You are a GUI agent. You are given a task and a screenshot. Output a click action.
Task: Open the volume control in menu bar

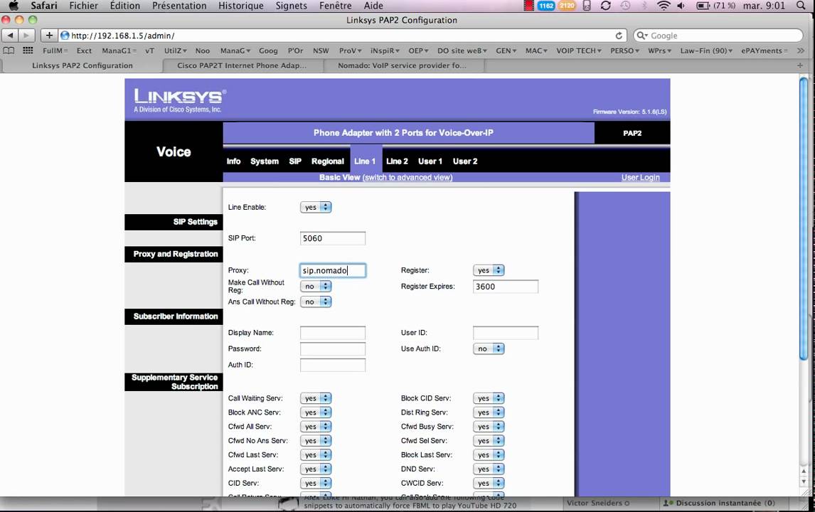click(681, 6)
